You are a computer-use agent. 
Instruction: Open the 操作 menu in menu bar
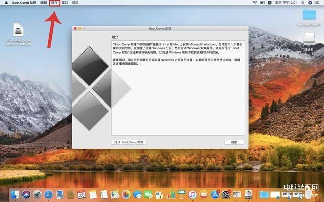(x=55, y=3)
